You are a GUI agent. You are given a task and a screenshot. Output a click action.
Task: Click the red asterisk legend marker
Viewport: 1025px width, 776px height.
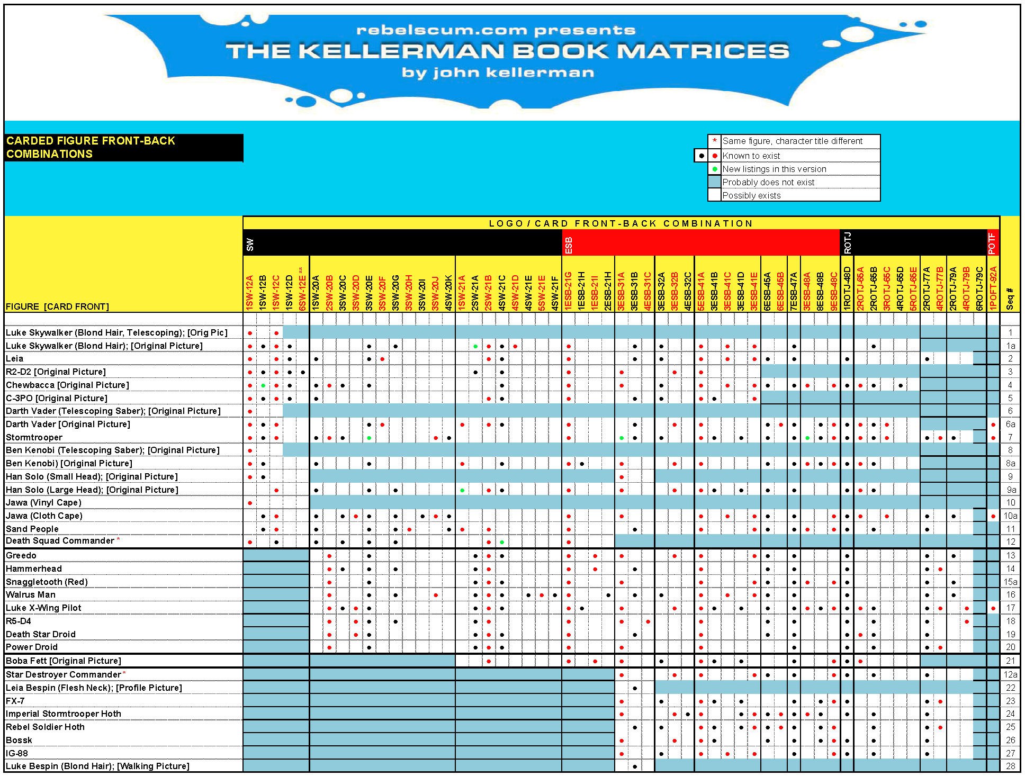tap(715, 141)
